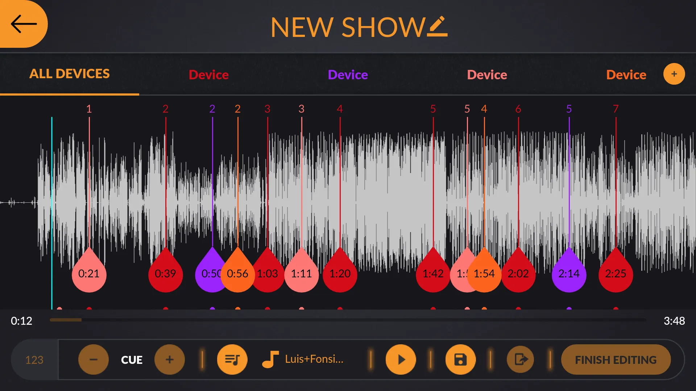
Task: Click the CUE label button
Action: [x=132, y=359]
